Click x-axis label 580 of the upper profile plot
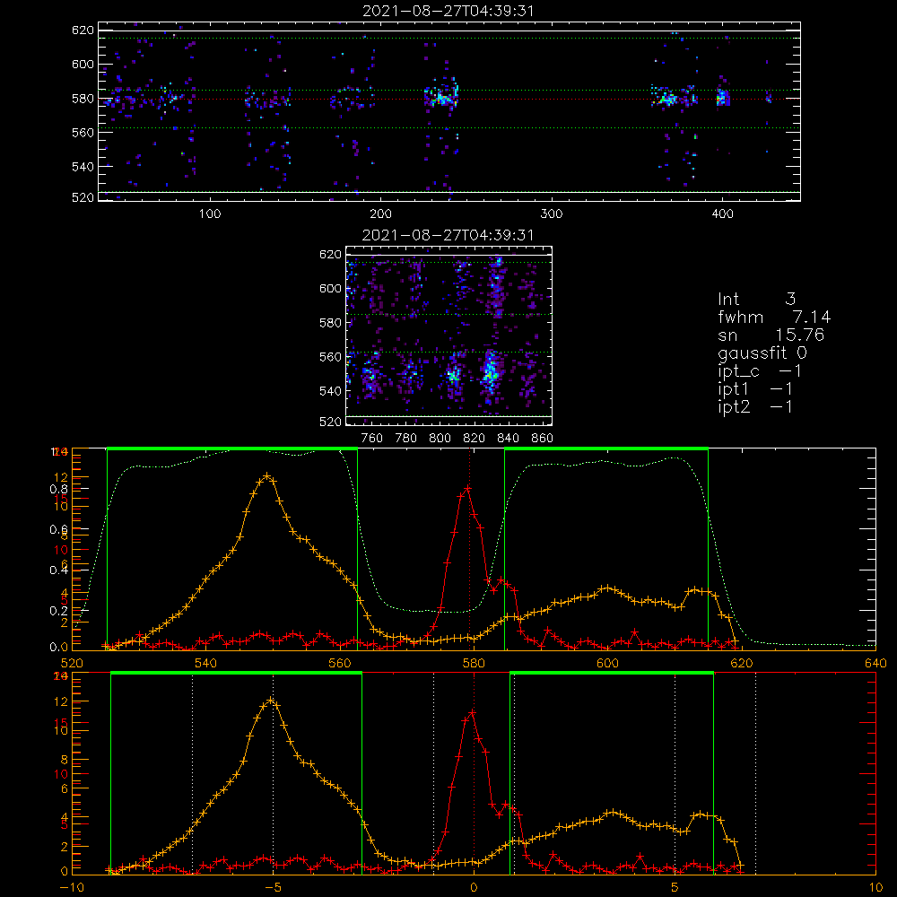 [474, 663]
